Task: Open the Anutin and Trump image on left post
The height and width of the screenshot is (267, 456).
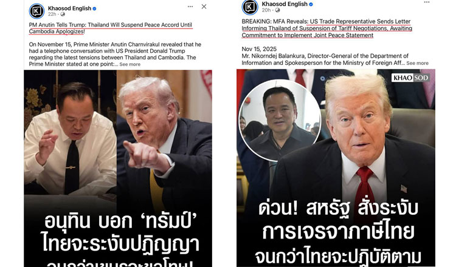Action: point(118,168)
